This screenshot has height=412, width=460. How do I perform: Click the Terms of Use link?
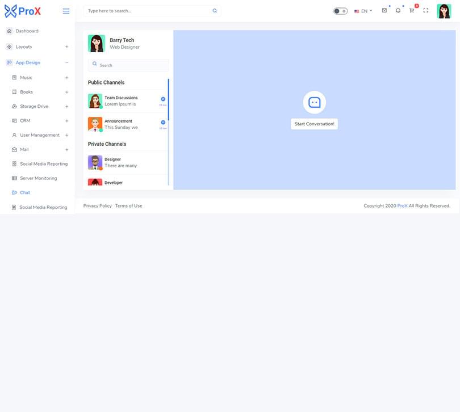tap(128, 206)
